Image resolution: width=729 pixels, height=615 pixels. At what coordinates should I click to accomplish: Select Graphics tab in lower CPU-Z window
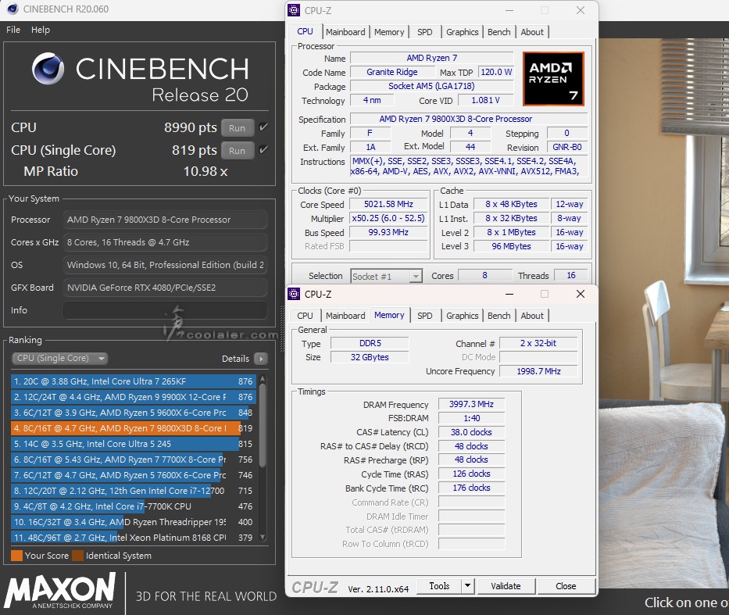click(462, 316)
